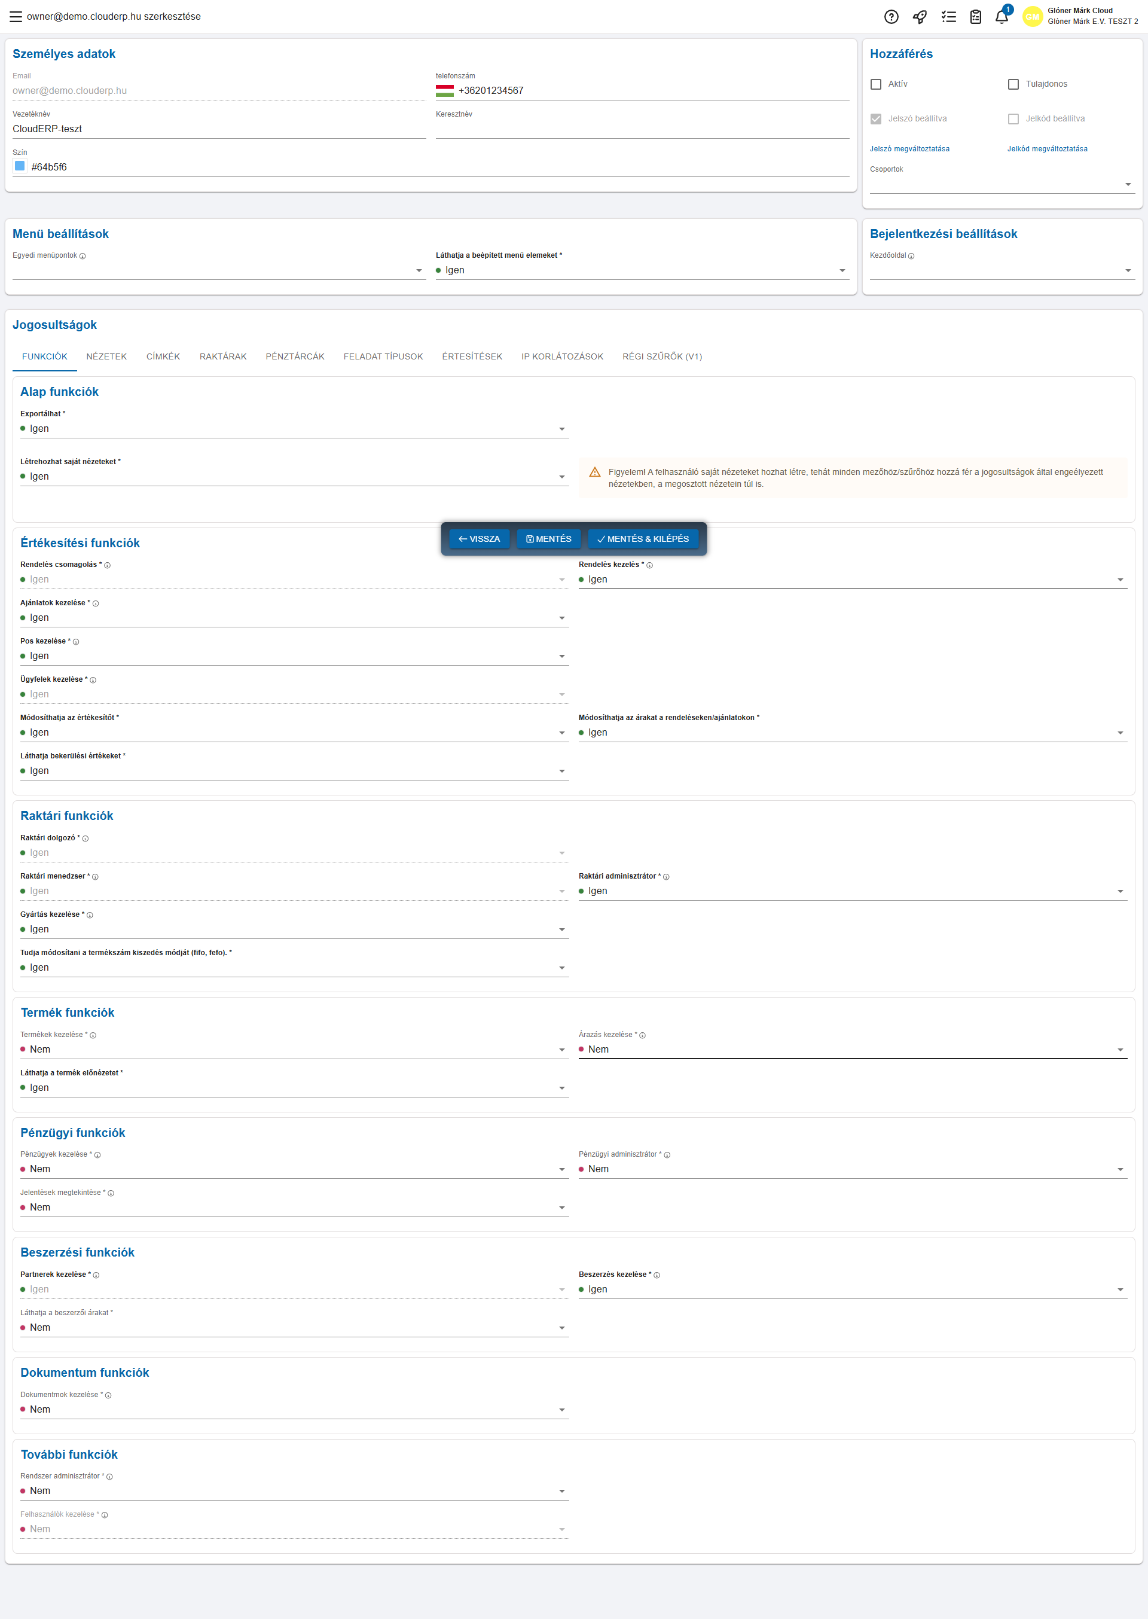Click the rocket icon in header
This screenshot has width=1148, height=1619.
coord(920,17)
